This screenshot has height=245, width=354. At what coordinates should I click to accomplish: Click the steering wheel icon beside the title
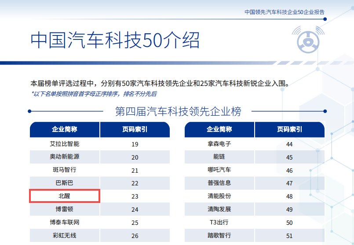pos(308,41)
